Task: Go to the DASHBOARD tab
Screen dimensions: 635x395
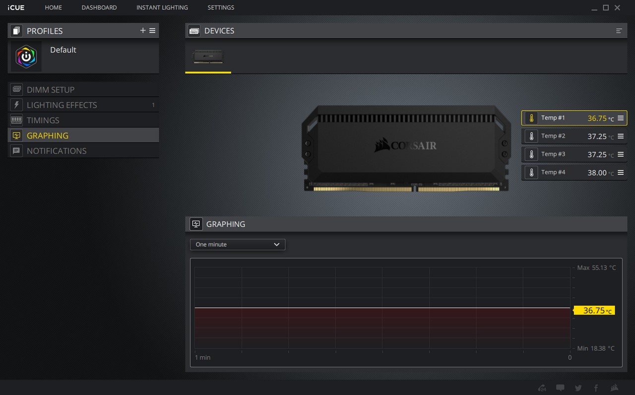Action: click(99, 7)
